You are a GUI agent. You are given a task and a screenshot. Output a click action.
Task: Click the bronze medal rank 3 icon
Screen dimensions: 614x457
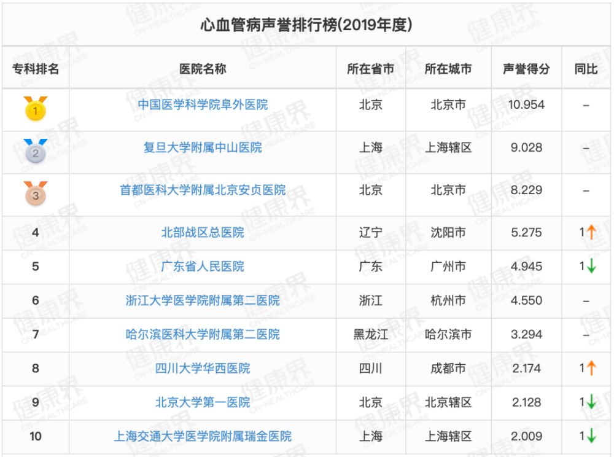[x=35, y=193]
